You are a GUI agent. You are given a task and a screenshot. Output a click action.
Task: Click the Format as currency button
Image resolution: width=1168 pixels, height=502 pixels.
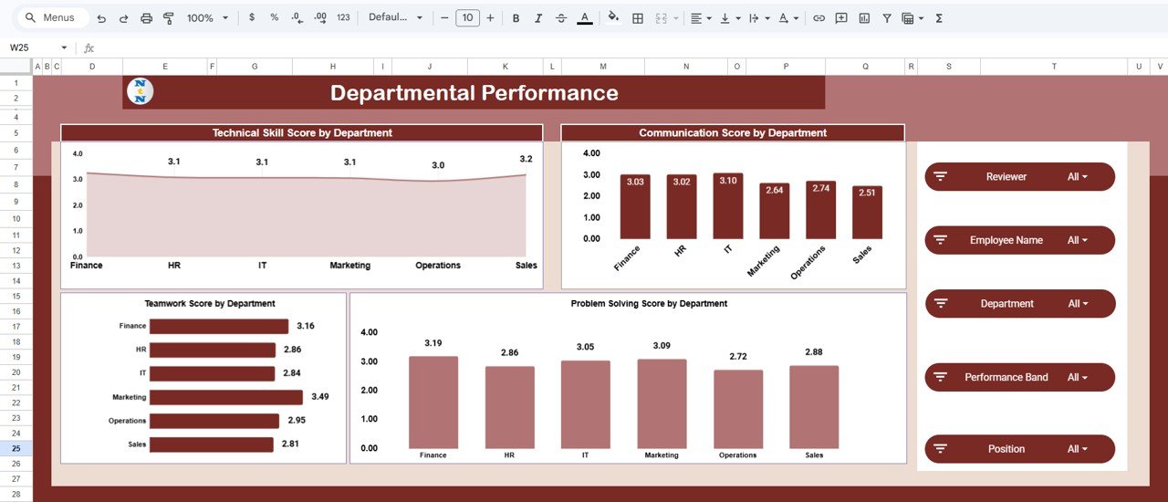click(252, 18)
